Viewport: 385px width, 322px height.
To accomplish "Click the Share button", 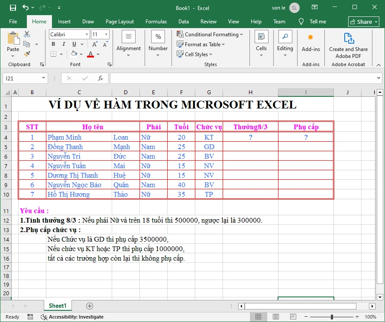I will coord(363,21).
